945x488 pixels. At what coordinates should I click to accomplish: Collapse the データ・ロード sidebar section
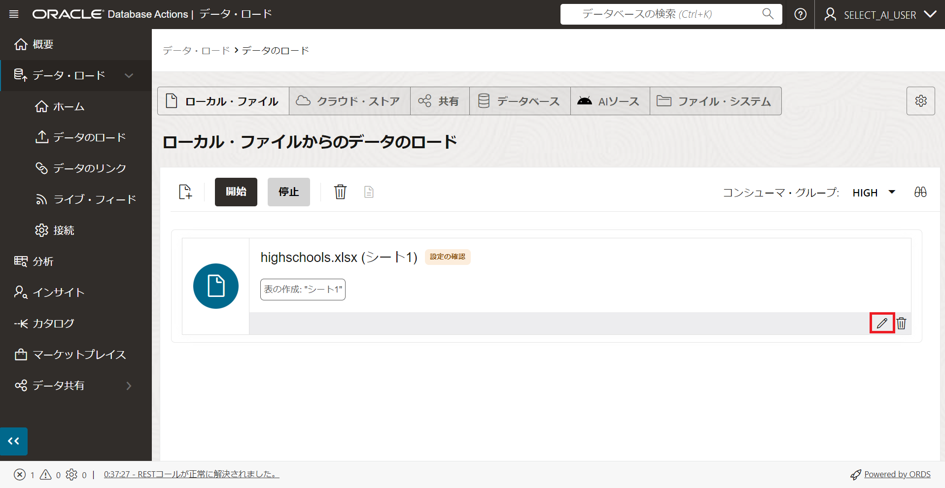(129, 75)
